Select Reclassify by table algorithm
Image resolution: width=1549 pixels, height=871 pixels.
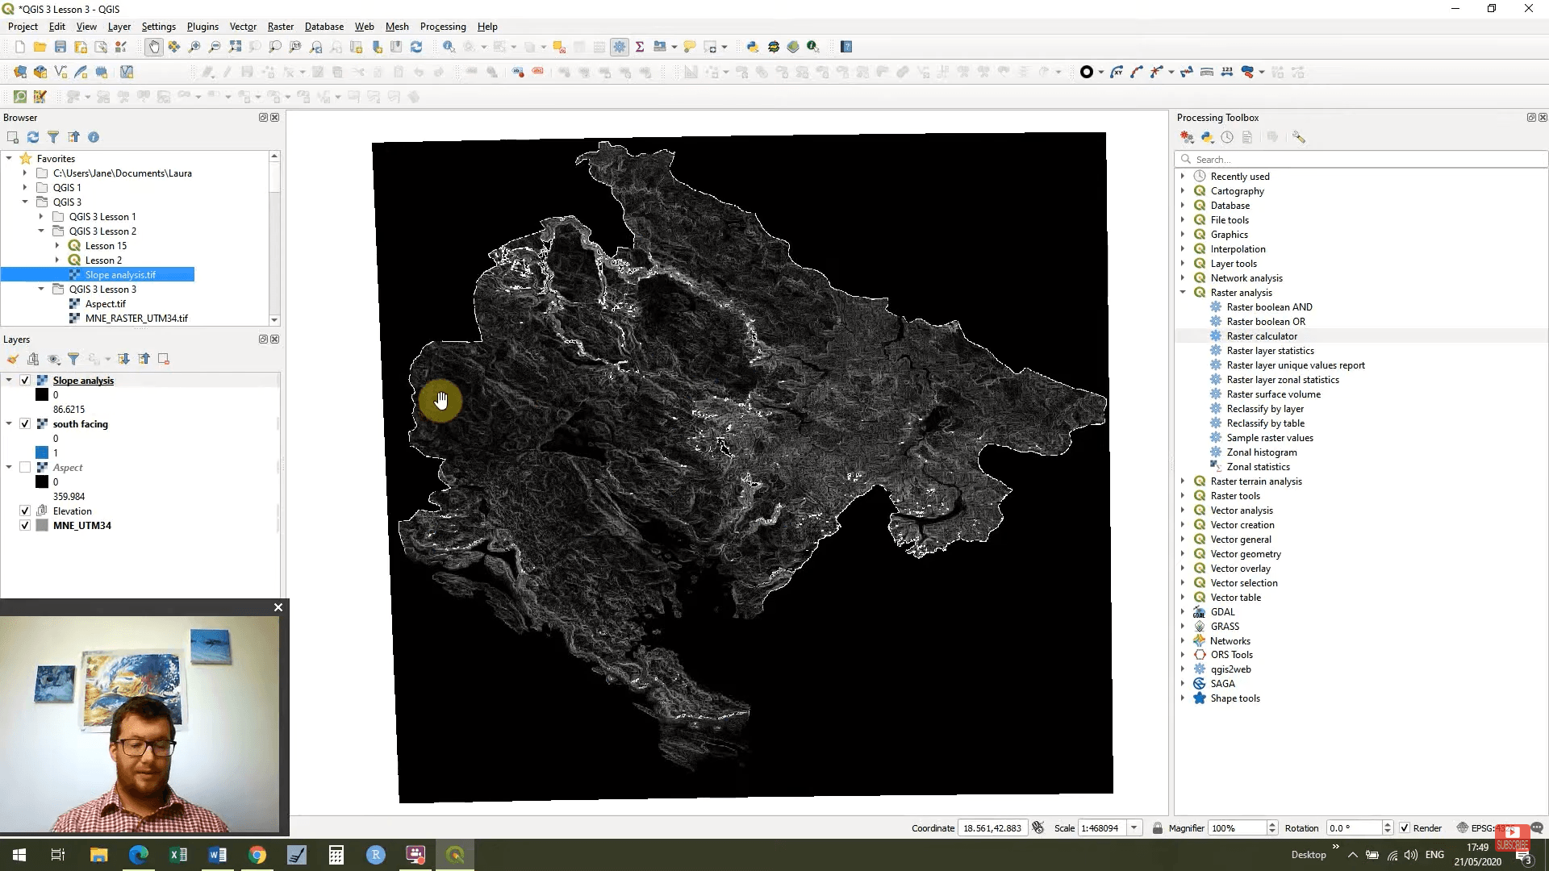pyautogui.click(x=1265, y=423)
